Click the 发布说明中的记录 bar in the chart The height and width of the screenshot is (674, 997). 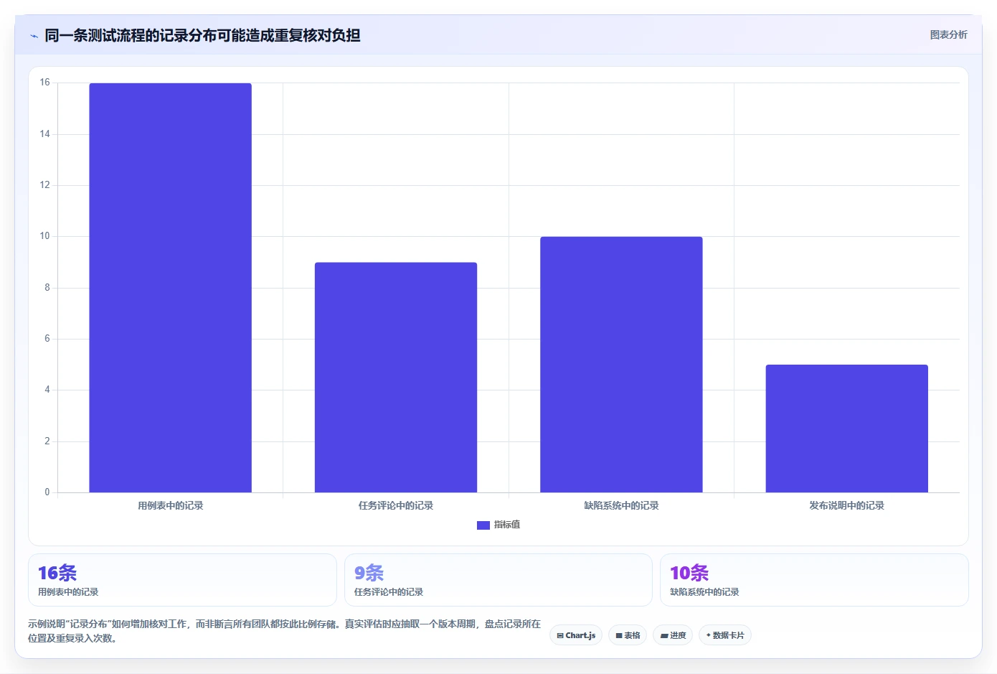click(846, 429)
